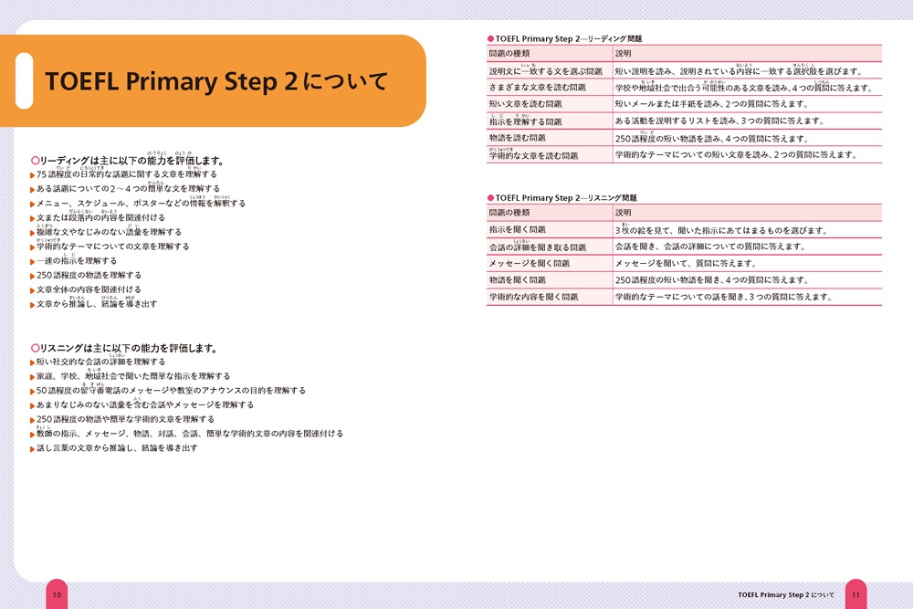Image resolution: width=913 pixels, height=609 pixels.
Task: Click pink dot beside the リーディング問題 table title
Action: (x=490, y=39)
